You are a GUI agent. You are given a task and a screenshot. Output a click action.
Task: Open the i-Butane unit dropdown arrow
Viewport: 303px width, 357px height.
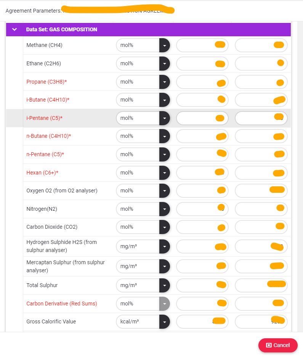tap(164, 100)
